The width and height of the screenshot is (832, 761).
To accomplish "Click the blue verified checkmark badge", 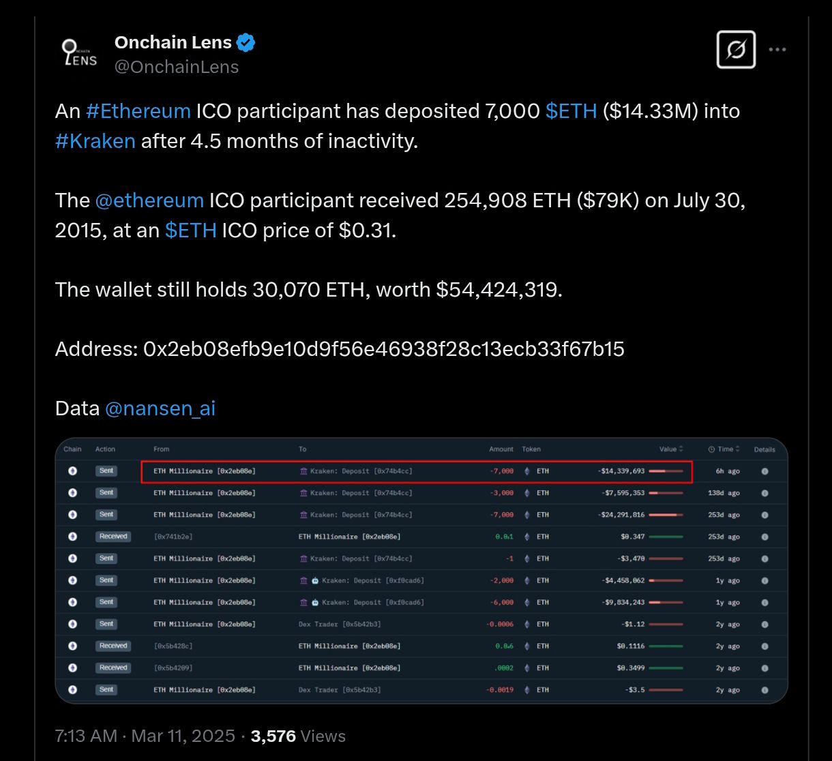I will point(246,43).
